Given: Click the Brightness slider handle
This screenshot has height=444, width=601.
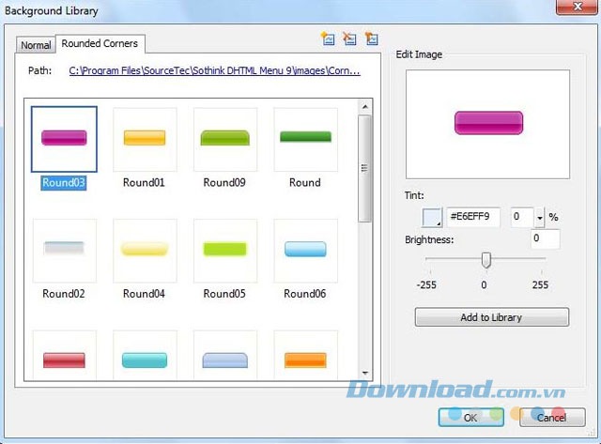Looking at the screenshot, I should [485, 260].
